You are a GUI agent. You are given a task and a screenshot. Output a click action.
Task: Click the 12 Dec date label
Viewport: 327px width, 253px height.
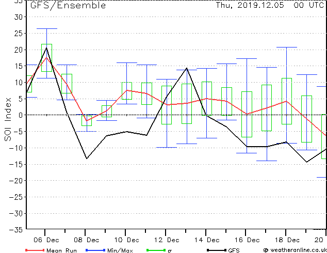pyautogui.click(x=167, y=240)
